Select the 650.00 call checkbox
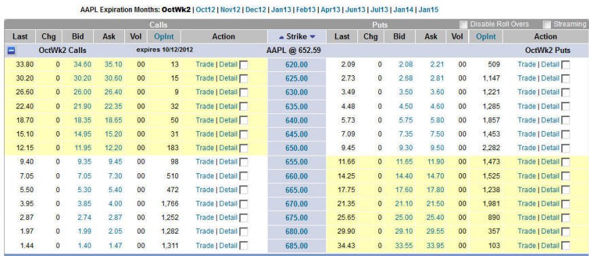 243,148
